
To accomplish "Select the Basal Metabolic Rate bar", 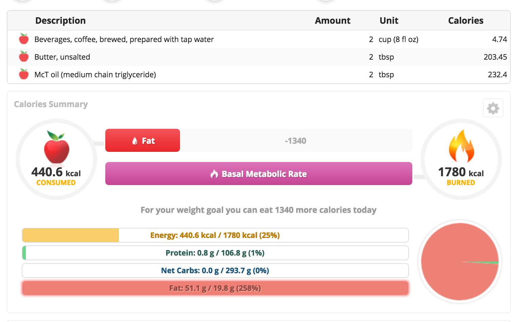I will click(x=259, y=174).
